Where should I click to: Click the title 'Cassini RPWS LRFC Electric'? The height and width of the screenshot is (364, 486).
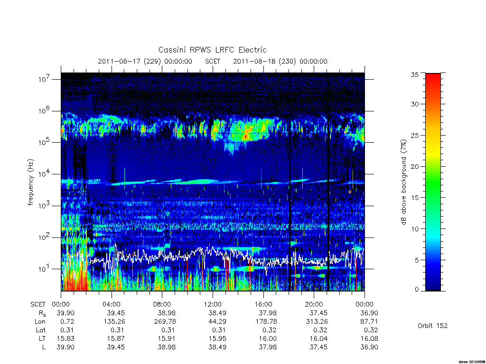click(x=212, y=50)
